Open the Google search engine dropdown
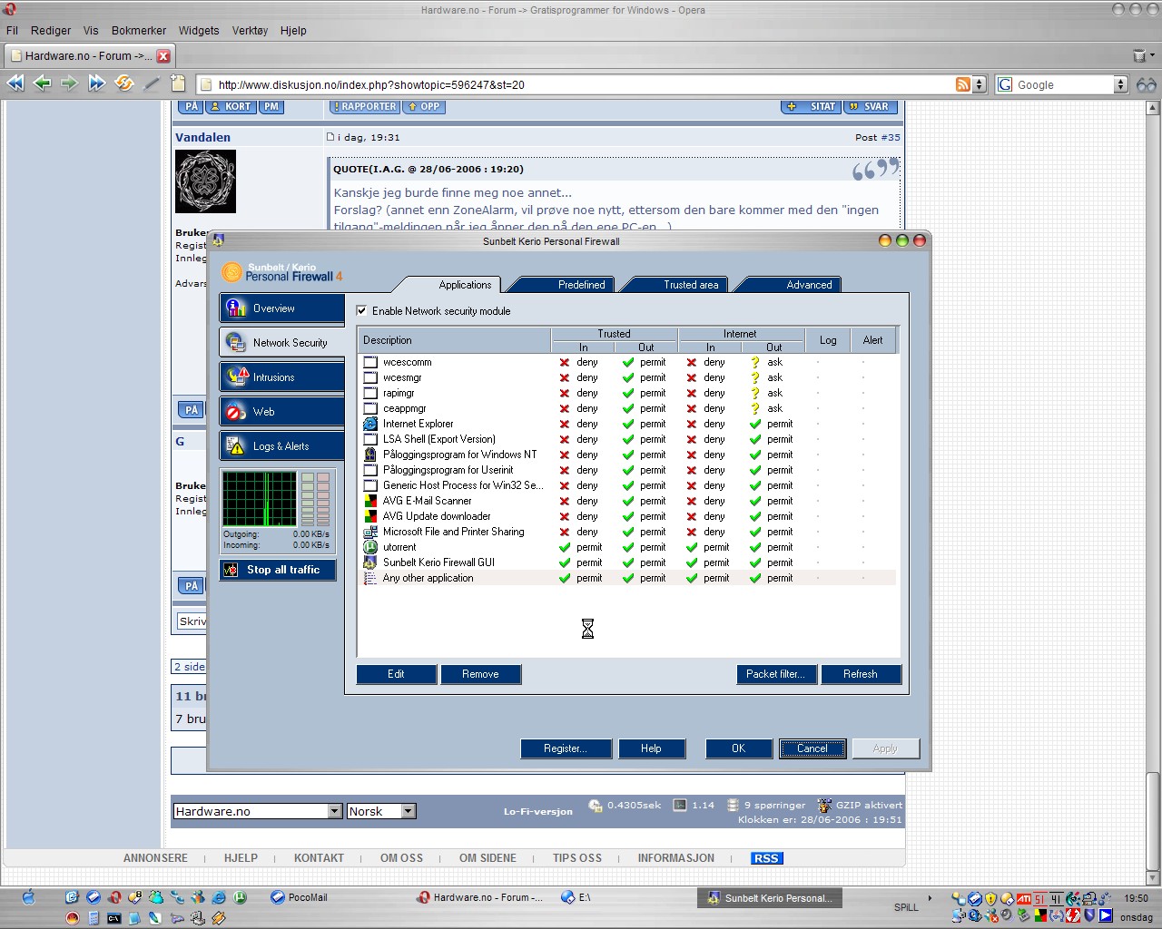Viewport: 1162px width, 929px height. (1121, 84)
